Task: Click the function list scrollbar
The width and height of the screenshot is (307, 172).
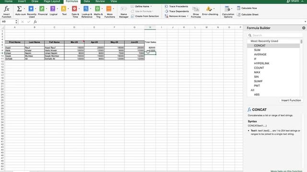Action: (x=301, y=42)
